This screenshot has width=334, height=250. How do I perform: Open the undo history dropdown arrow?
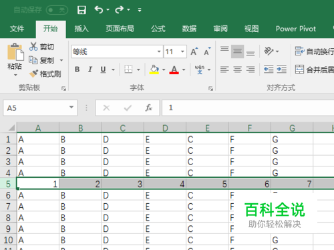point(108,9)
